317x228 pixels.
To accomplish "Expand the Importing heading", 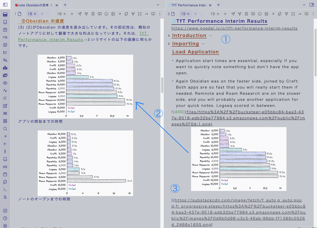I will pos(169,43).
